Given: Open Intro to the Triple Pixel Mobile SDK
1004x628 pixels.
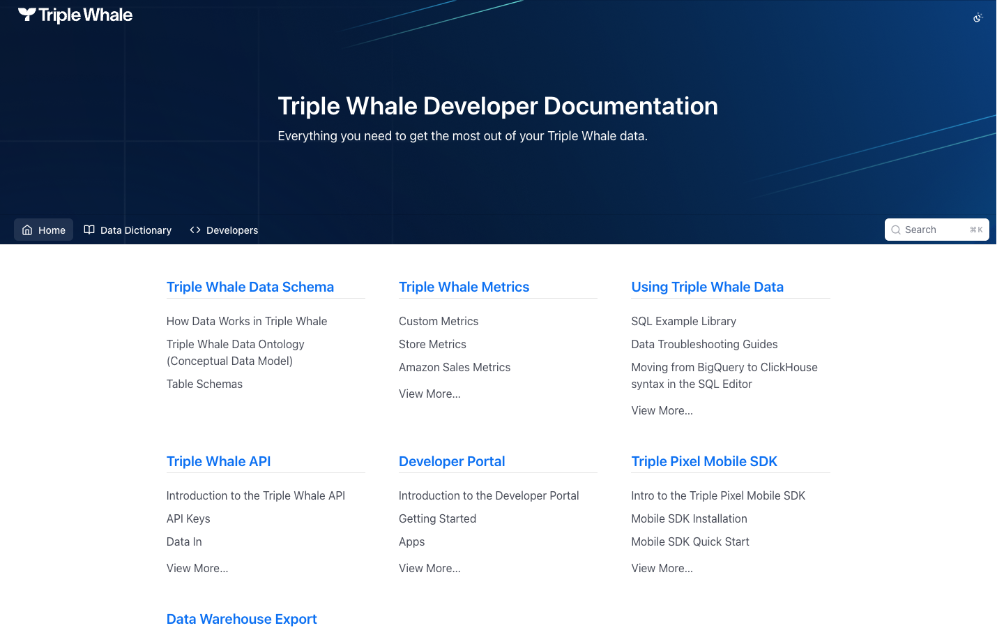Looking at the screenshot, I should [x=718, y=495].
